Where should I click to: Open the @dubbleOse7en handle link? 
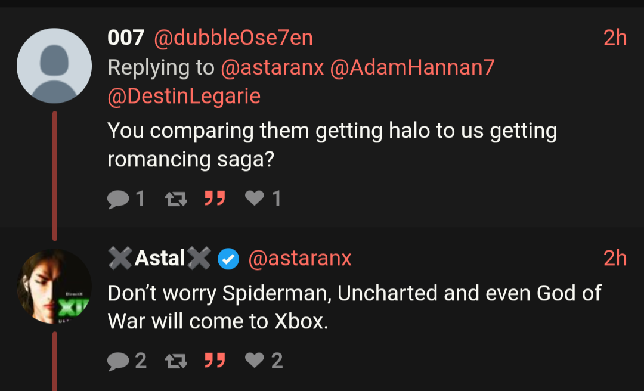point(233,38)
